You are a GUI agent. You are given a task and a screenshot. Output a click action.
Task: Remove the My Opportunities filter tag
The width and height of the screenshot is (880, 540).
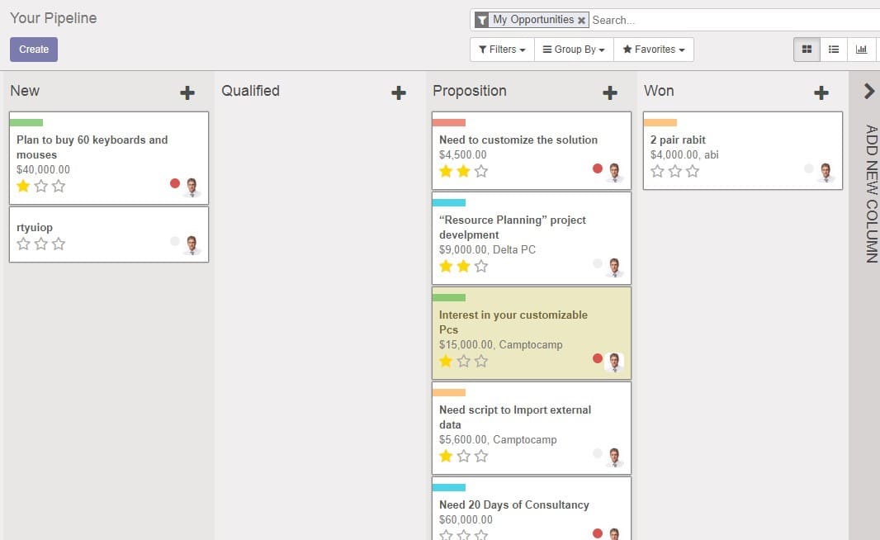pyautogui.click(x=581, y=20)
